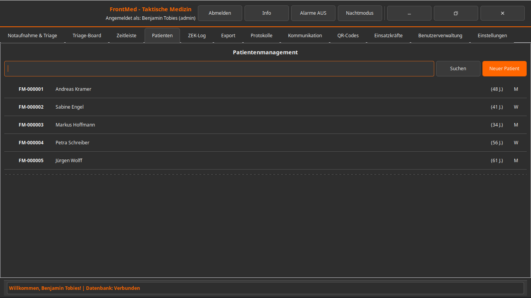Screen dimensions: 531x298
Task: Select the Protokolle tab
Action: tap(261, 36)
